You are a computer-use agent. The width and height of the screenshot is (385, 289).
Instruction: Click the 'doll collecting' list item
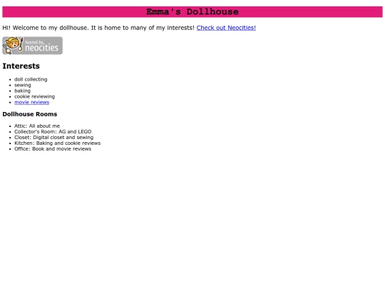tap(31, 79)
